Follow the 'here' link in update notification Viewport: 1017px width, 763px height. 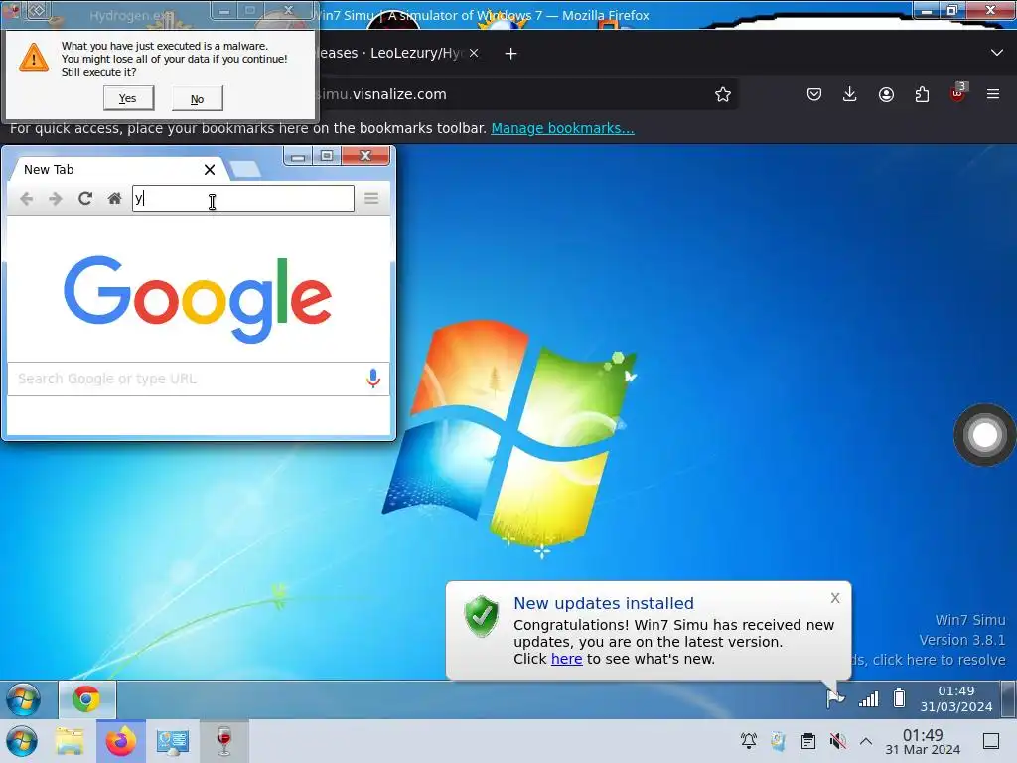click(566, 659)
